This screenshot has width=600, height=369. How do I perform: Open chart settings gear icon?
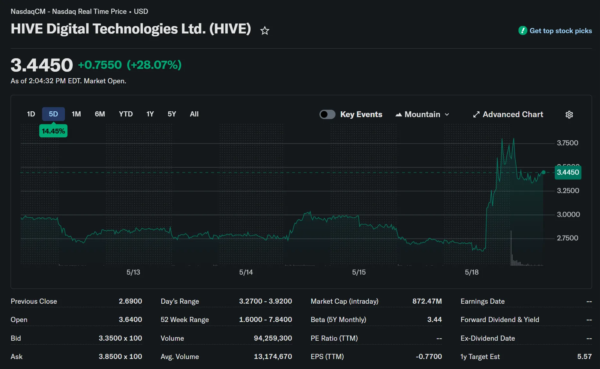click(x=569, y=115)
